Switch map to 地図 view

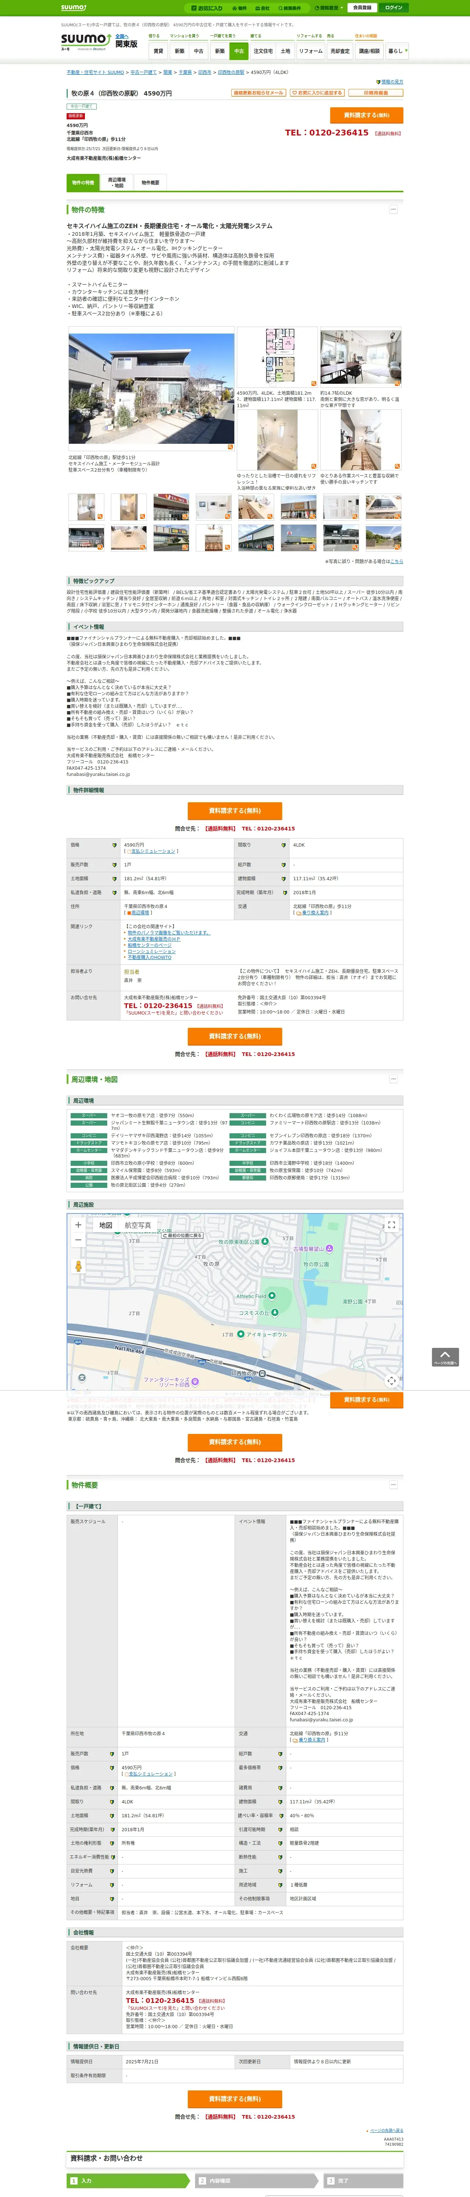(106, 1226)
